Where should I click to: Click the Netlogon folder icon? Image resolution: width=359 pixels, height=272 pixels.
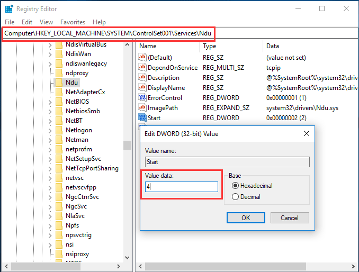pos(59,130)
